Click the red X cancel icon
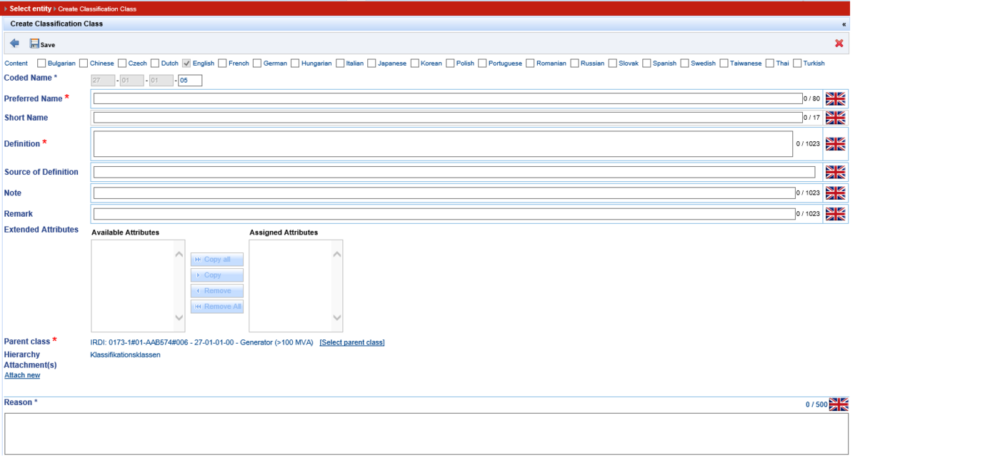1000x460 pixels. point(839,44)
